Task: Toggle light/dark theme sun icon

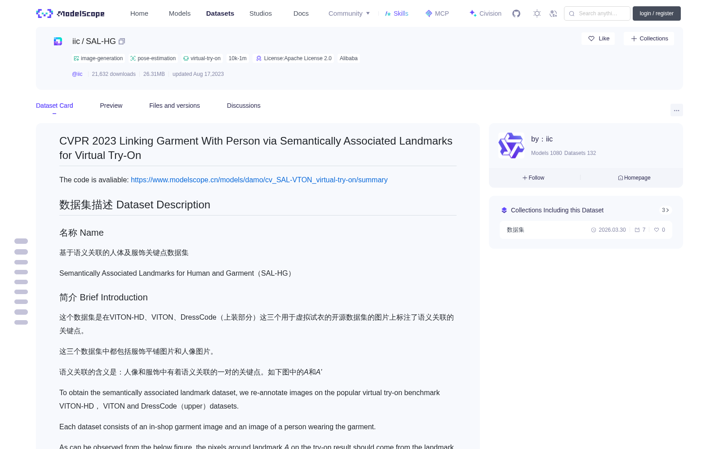Action: [537, 13]
